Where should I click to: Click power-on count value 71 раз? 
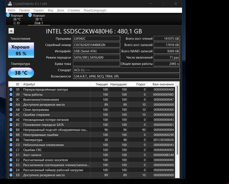point(167,57)
